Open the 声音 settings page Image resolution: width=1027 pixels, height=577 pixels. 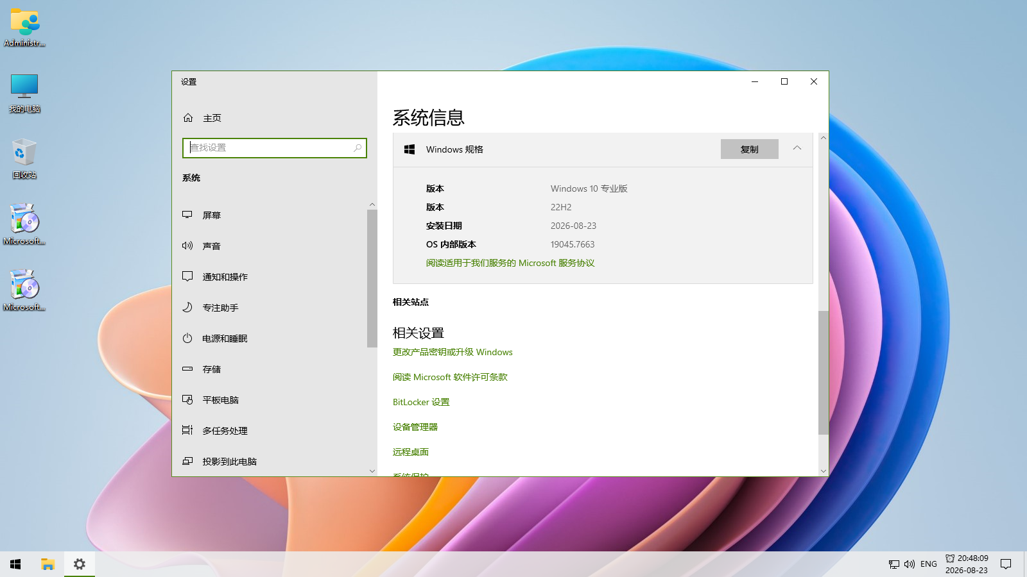click(270, 246)
